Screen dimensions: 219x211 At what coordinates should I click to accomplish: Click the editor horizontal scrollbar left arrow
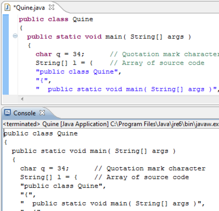pos(22,99)
